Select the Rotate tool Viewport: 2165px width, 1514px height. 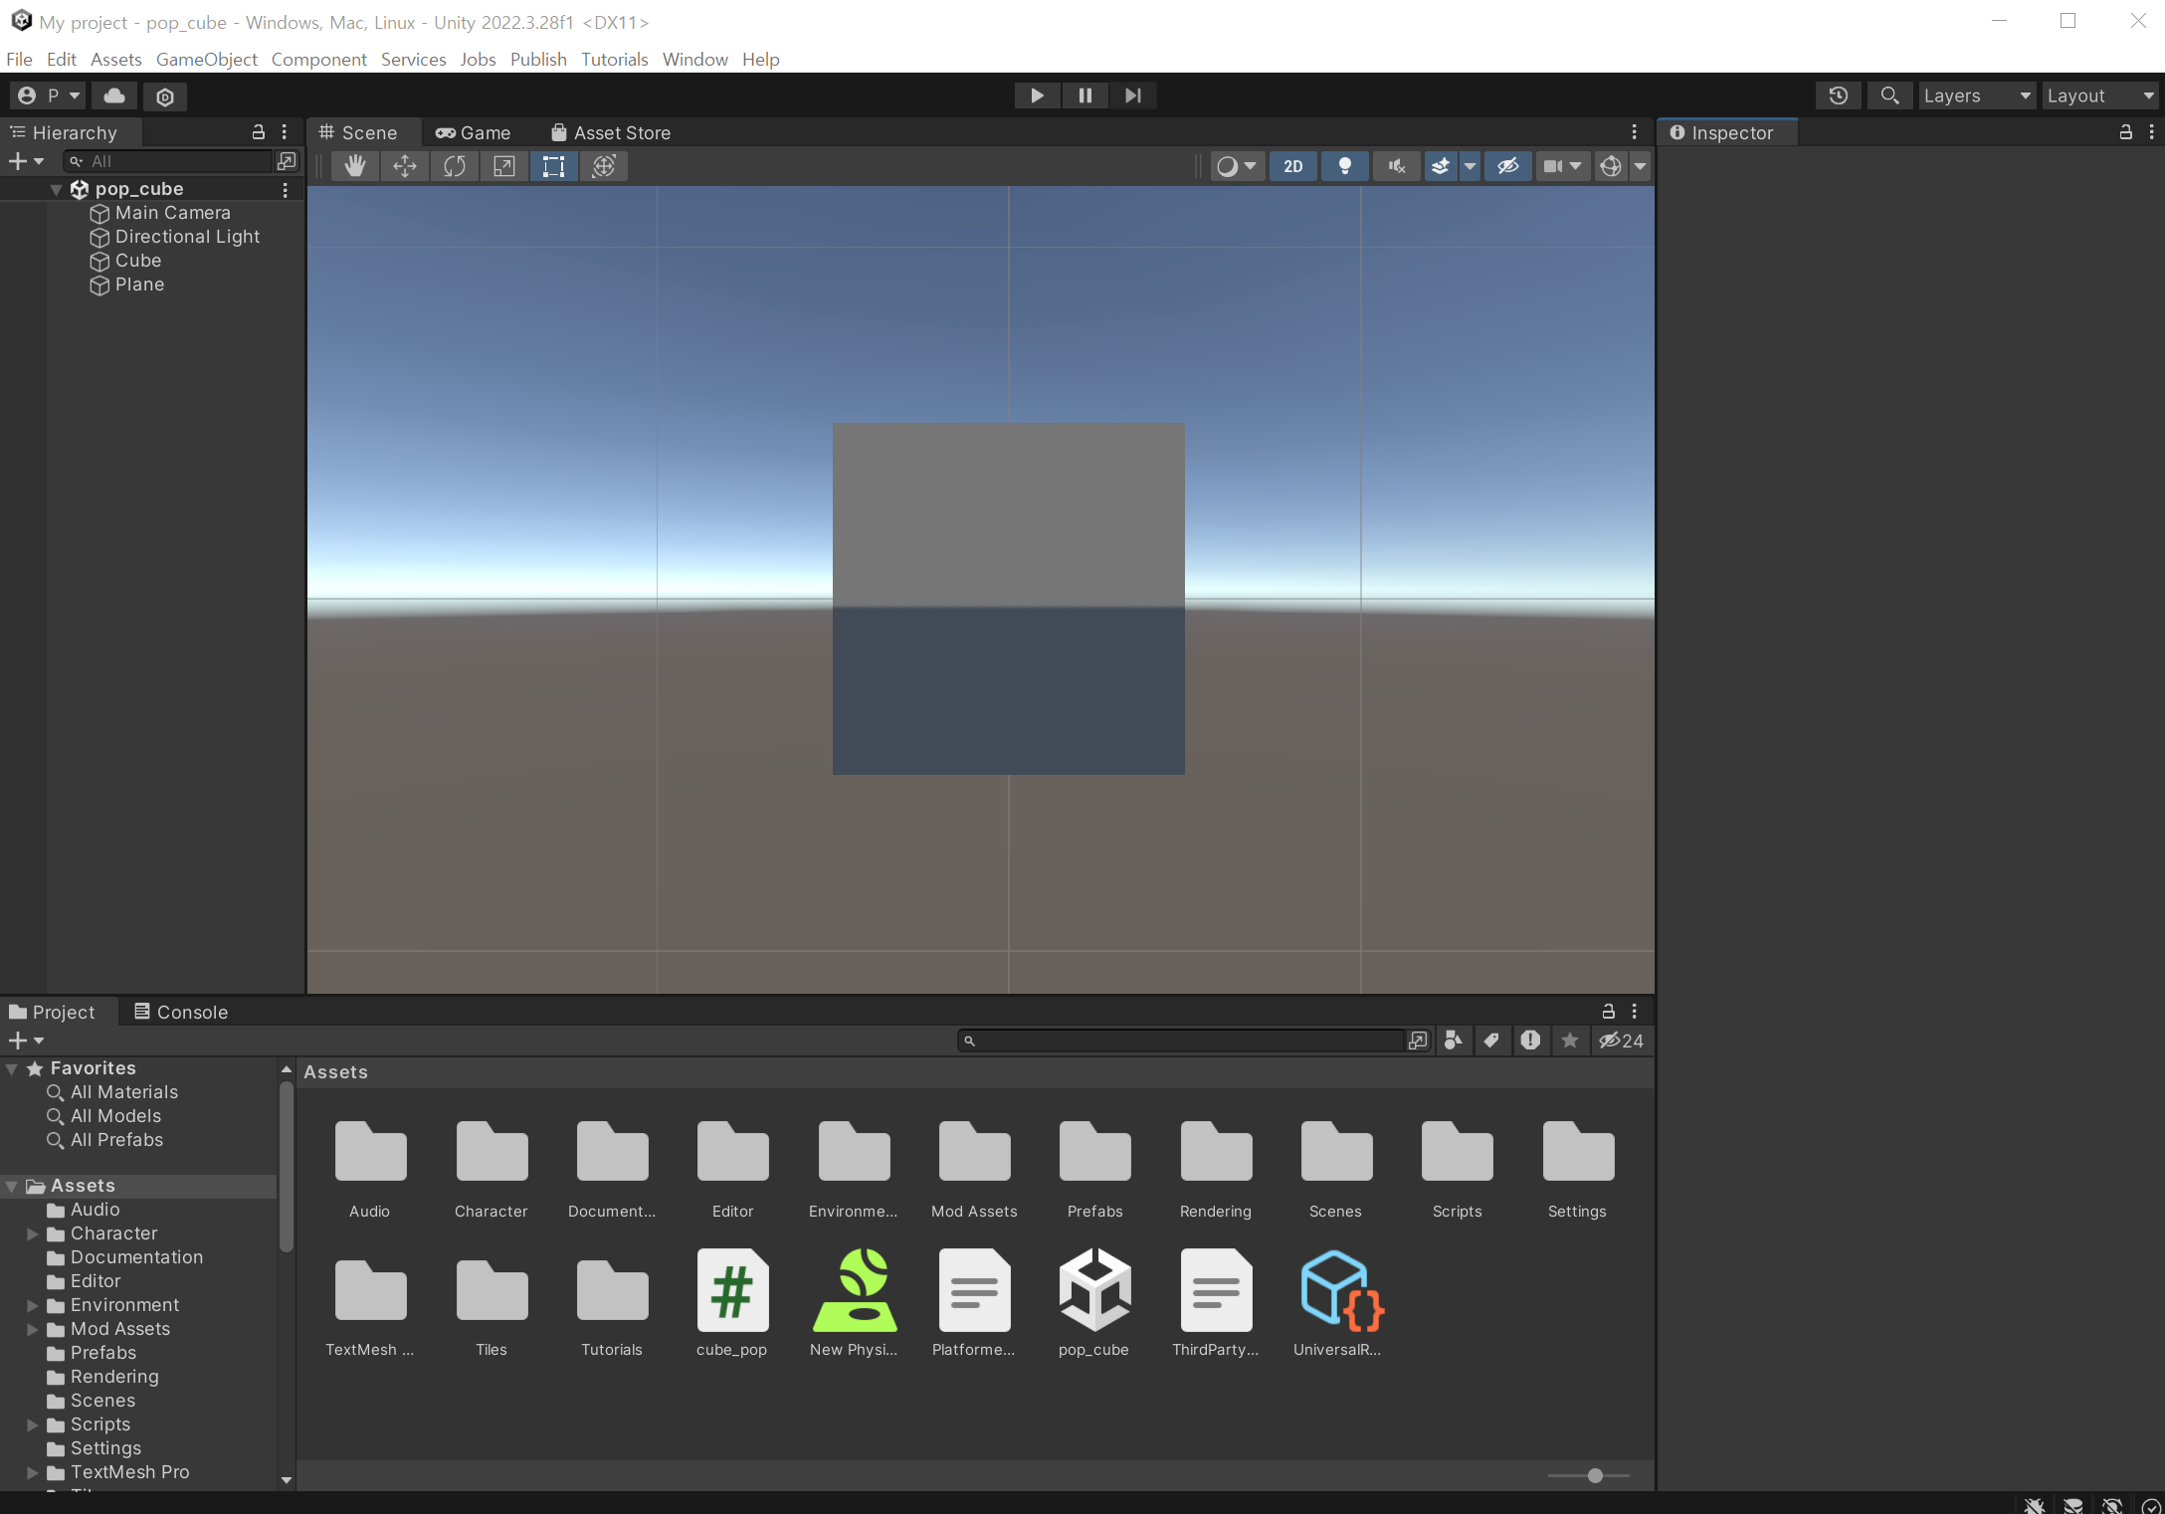click(455, 166)
